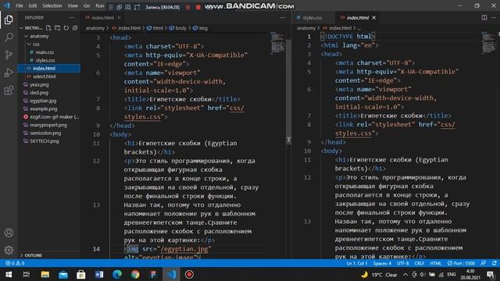Select the left group index.html tab
500x281 pixels.
(x=103, y=17)
